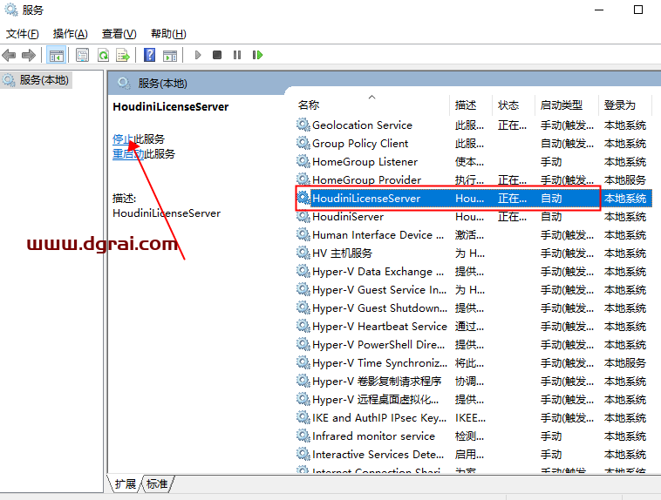Click the Stop Service square icon
This screenshot has width=661, height=500.
217,55
